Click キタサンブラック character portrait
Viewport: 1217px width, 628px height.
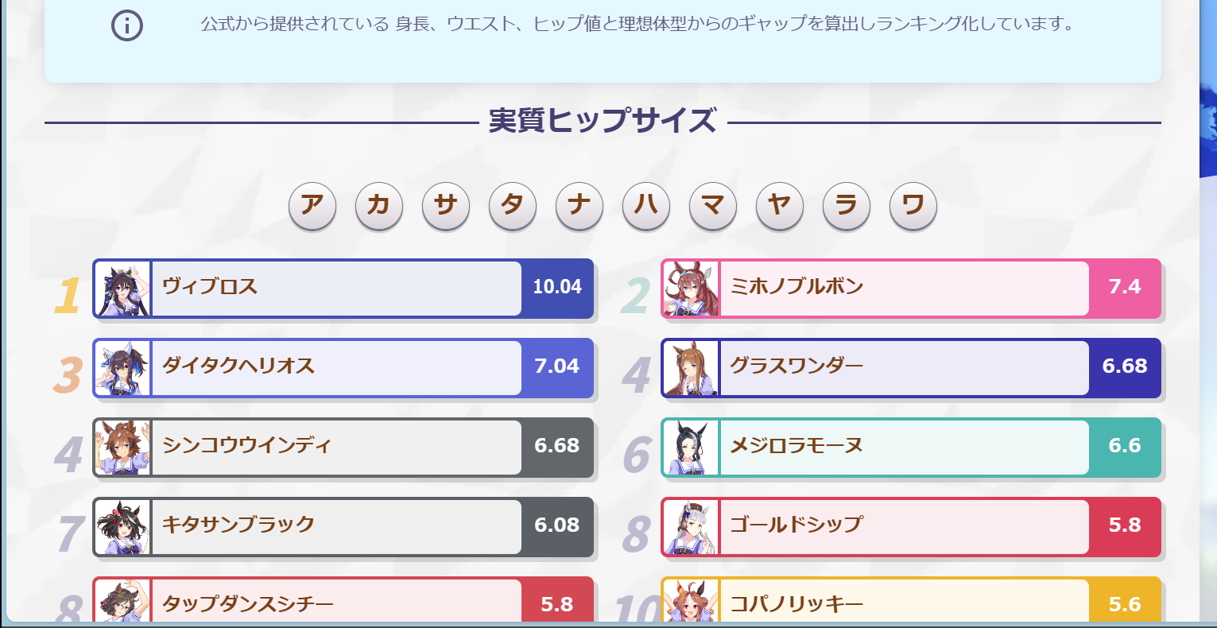[x=122, y=527]
